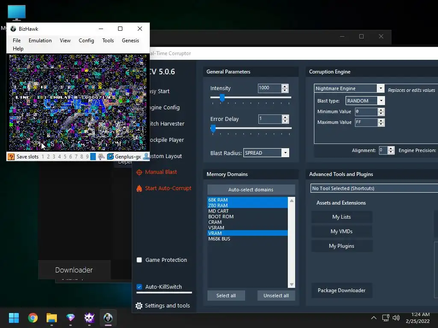Select highlighted save slot 0 in BizHawk

coord(93,156)
